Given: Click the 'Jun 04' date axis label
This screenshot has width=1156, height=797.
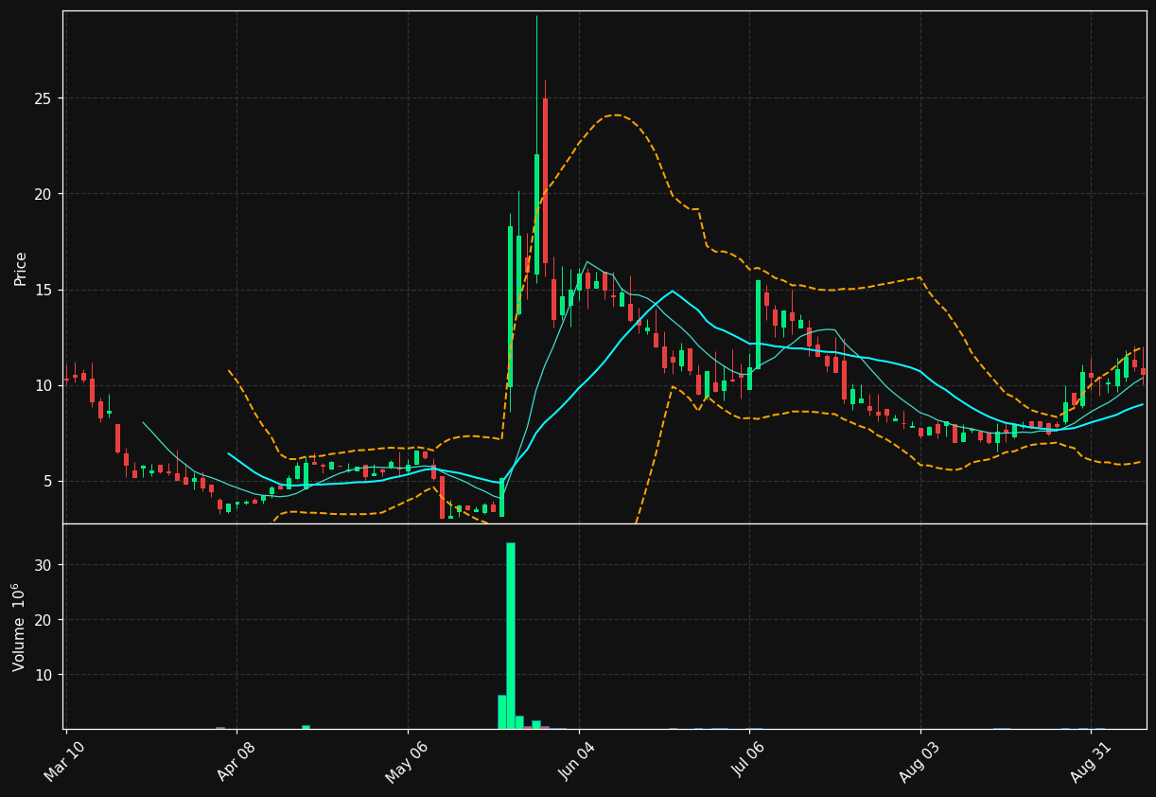Looking at the screenshot, I should click(x=578, y=762).
